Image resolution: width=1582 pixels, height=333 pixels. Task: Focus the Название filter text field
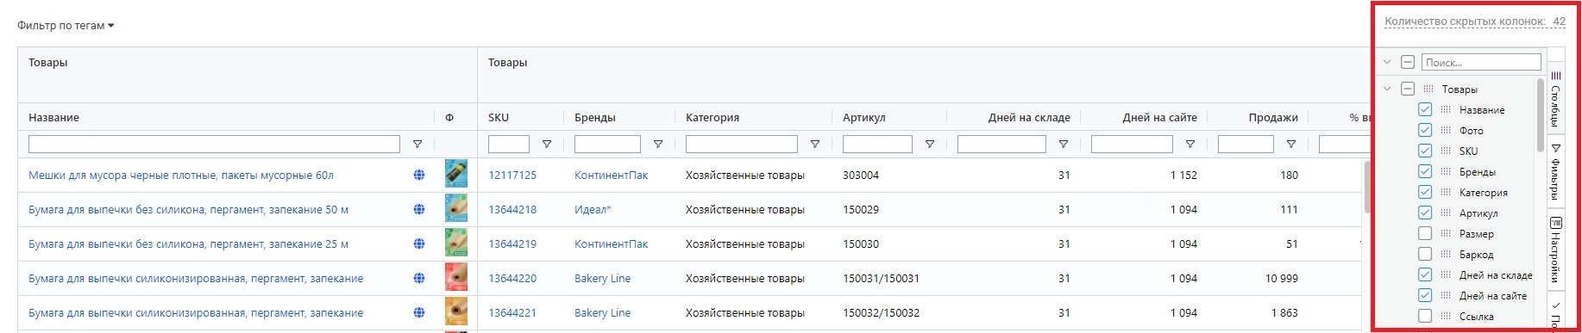pos(214,144)
